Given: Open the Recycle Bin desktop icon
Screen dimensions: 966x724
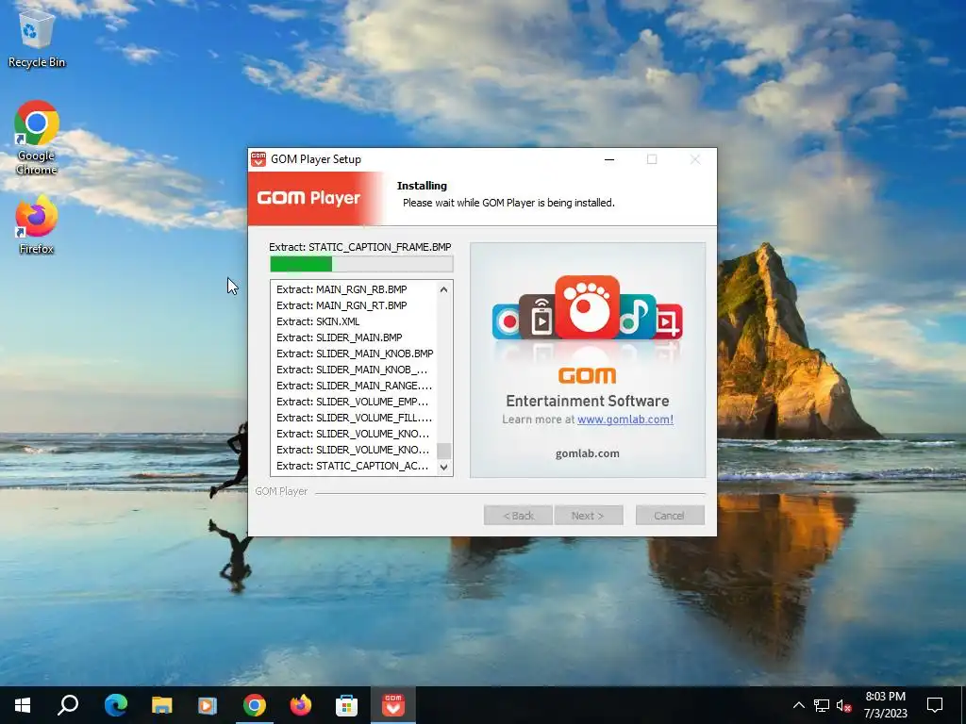Looking at the screenshot, I should point(37,41).
